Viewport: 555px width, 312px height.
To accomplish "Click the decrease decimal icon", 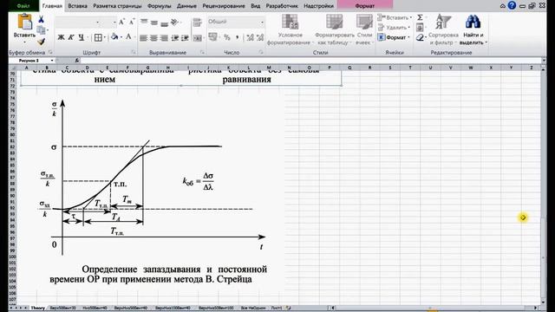I will (x=260, y=37).
